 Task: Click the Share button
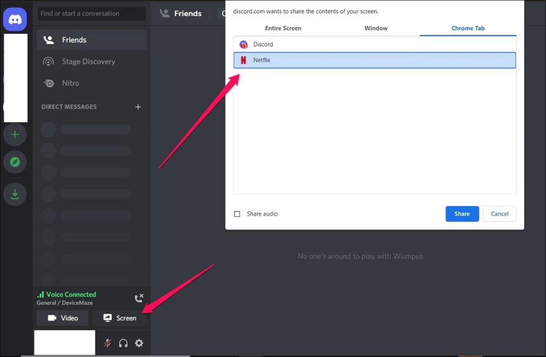[x=462, y=214]
